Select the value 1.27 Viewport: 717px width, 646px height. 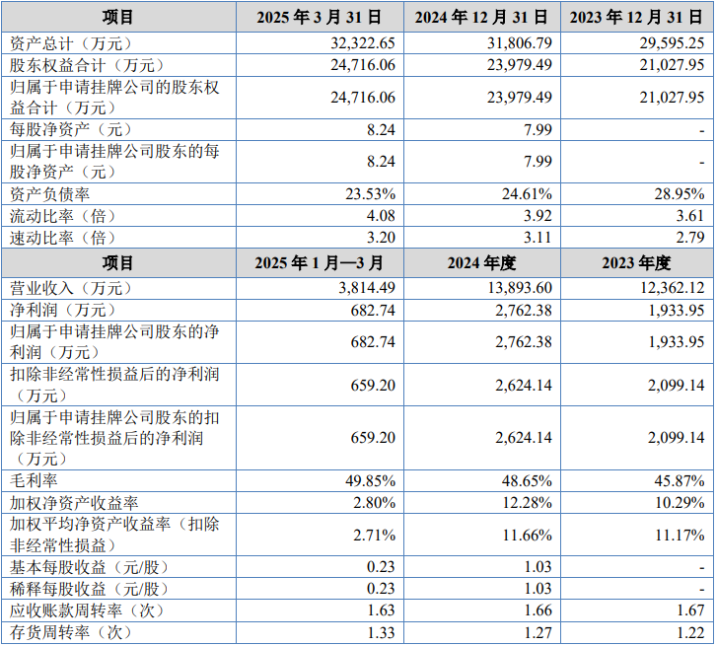click(538, 632)
